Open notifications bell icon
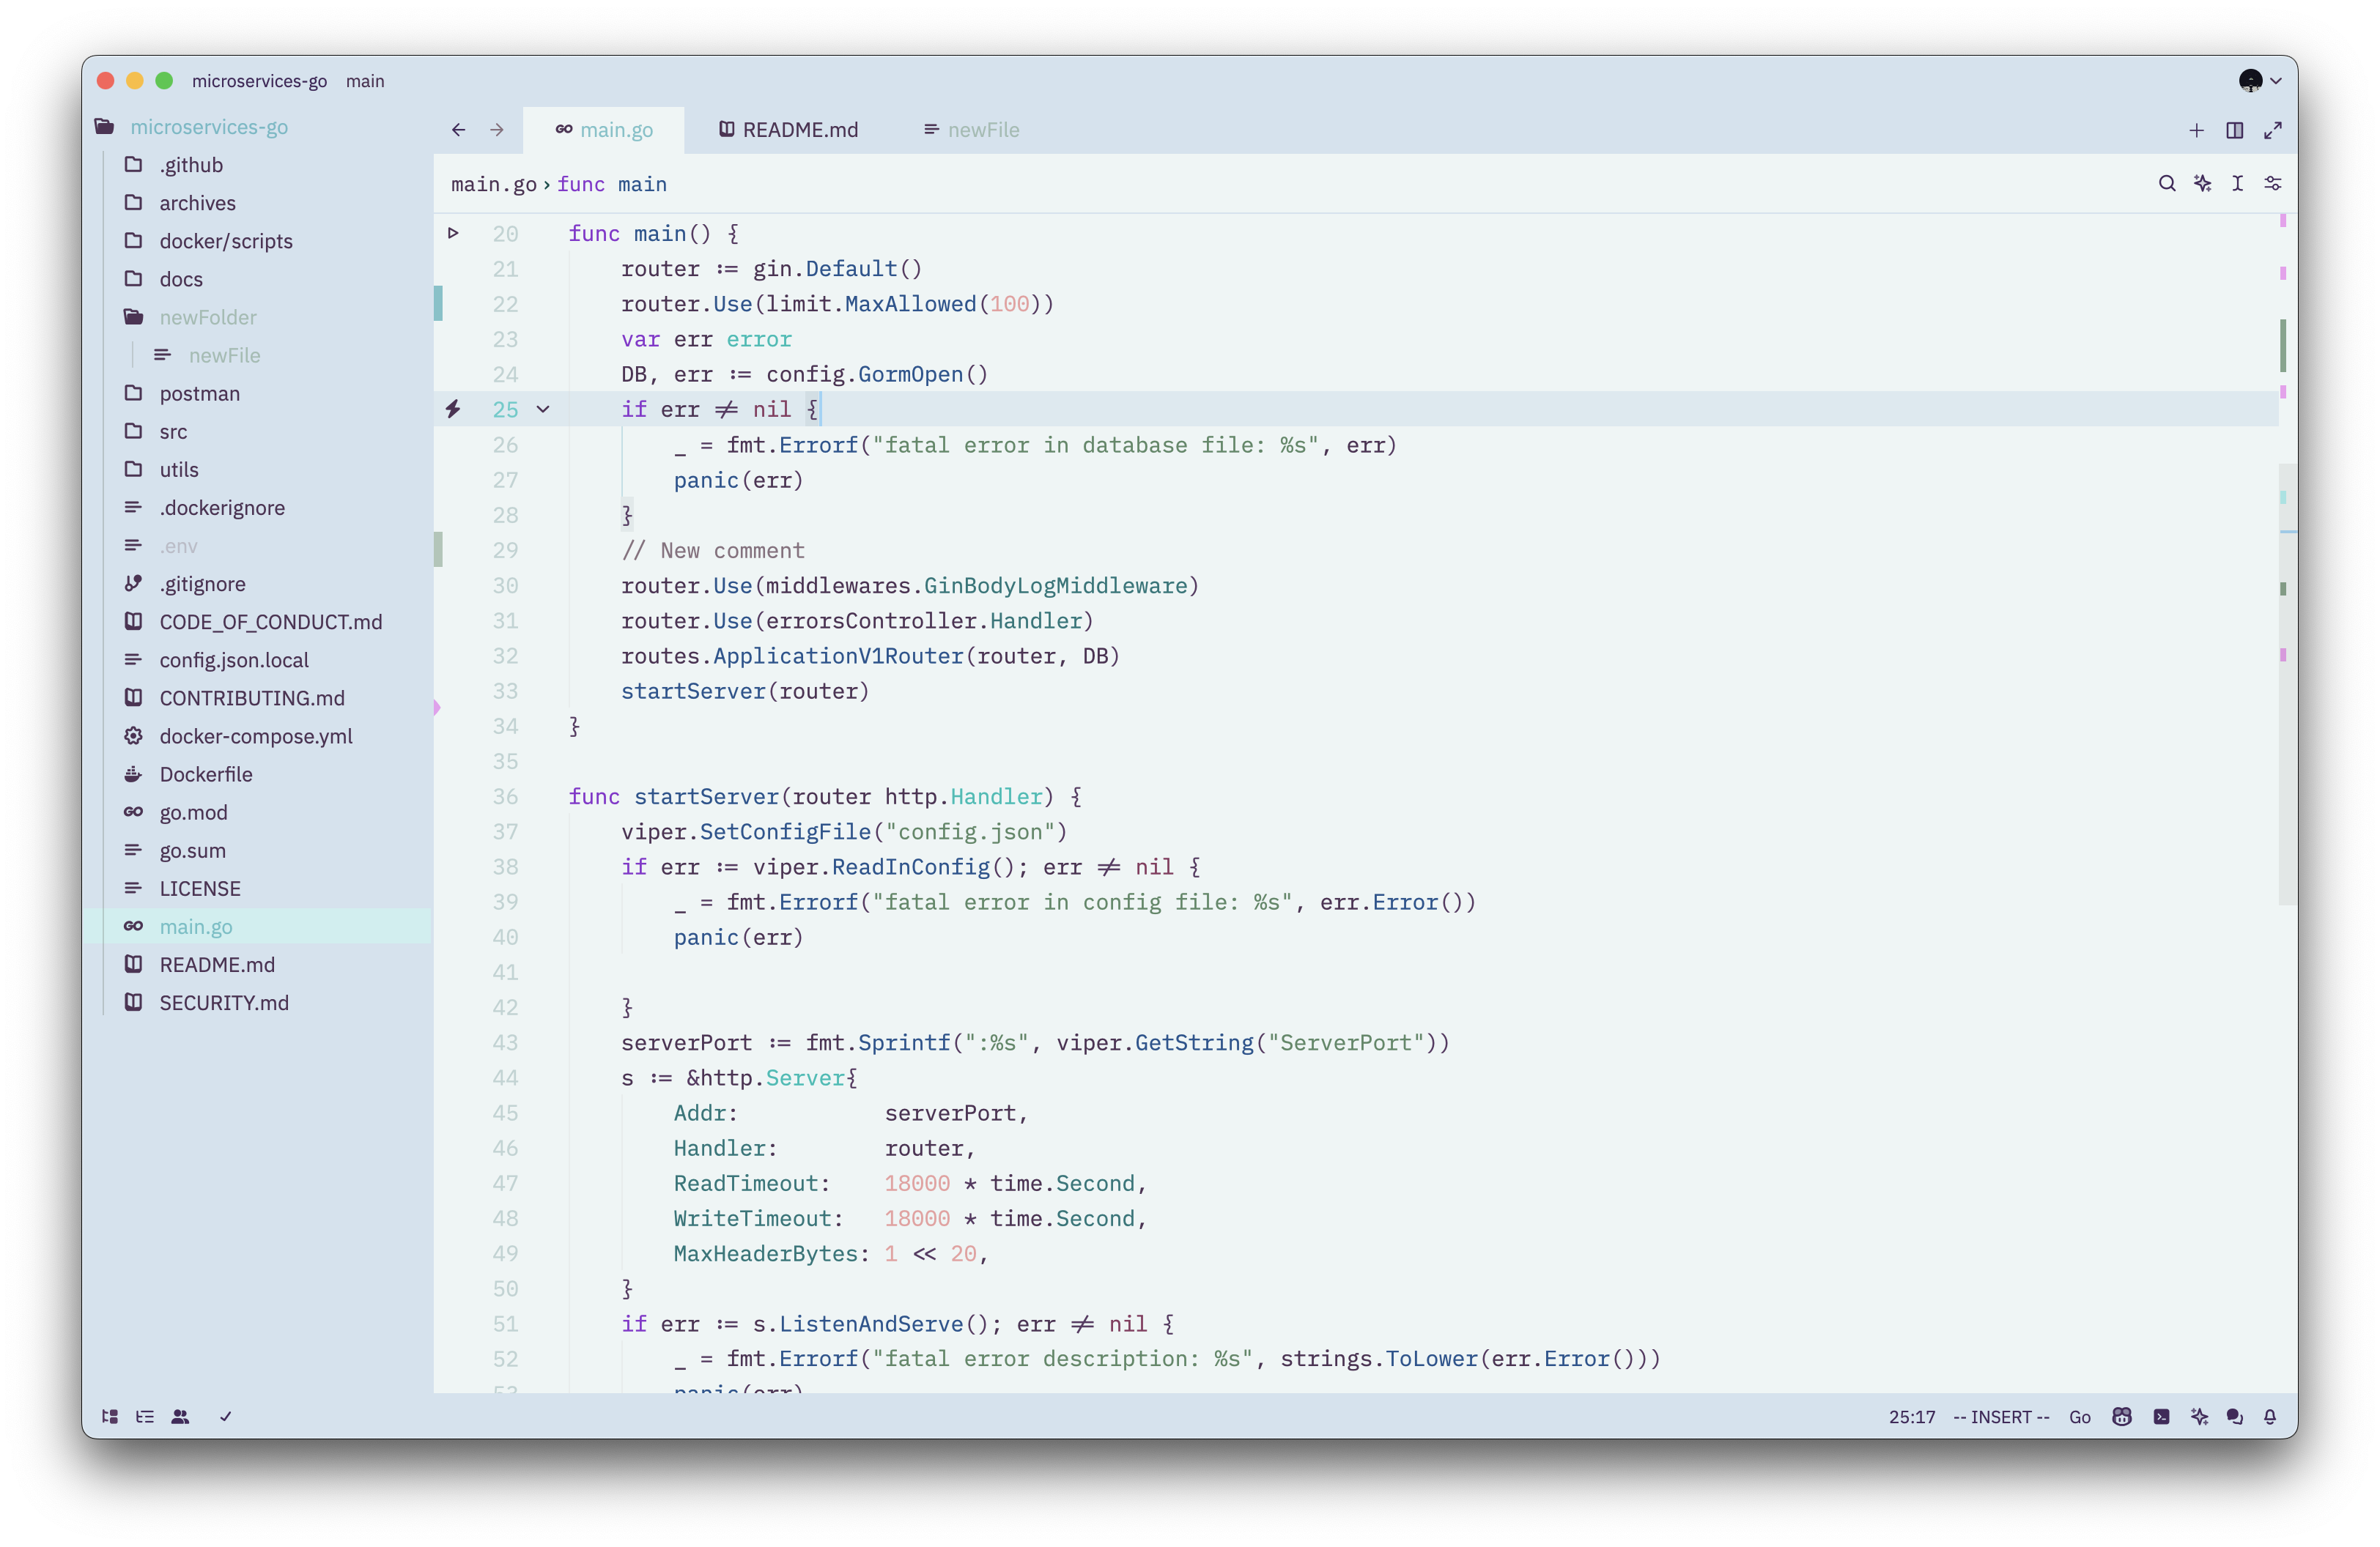Image resolution: width=2380 pixels, height=1547 pixels. tap(2270, 1416)
